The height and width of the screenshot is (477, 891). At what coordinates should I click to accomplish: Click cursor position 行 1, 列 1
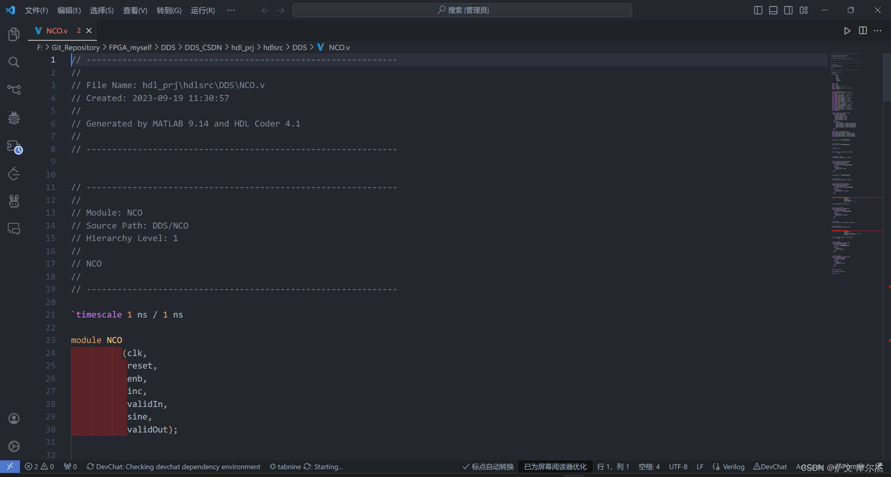pyautogui.click(x=613, y=466)
